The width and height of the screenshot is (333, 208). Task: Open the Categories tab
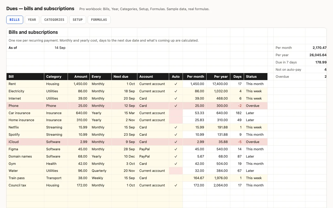click(x=54, y=20)
